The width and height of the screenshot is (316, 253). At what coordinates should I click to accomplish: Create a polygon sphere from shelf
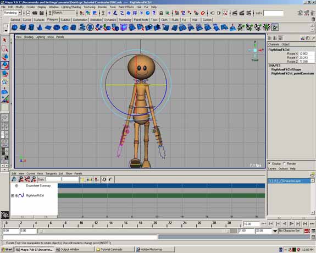click(x=14, y=28)
